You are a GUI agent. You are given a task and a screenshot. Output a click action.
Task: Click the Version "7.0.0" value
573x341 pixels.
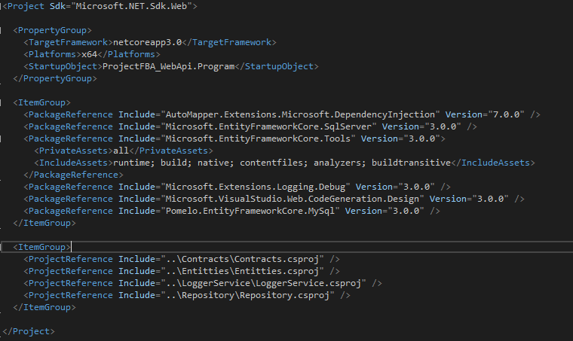[506, 114]
